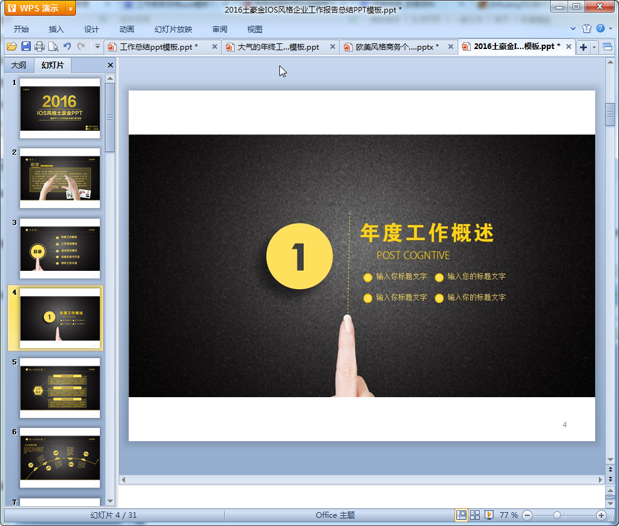Go to previous slide double arrow

click(x=610, y=469)
